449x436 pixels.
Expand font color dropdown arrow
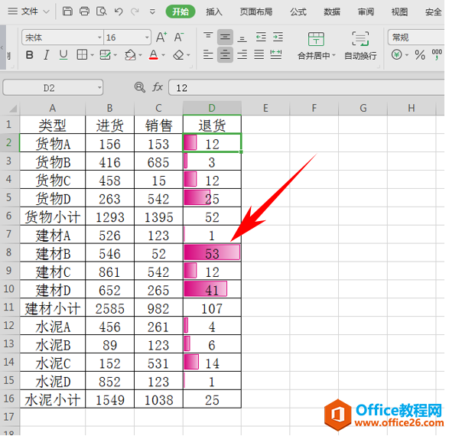coord(163,55)
